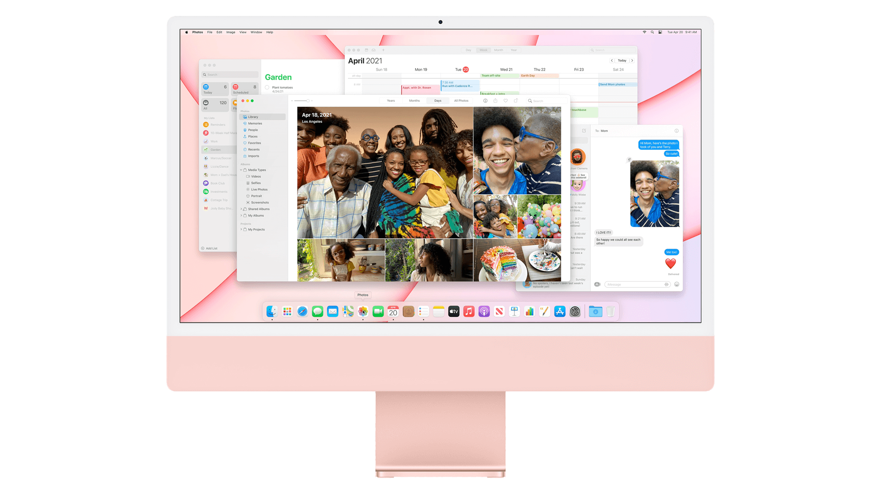Viewport: 880px width, 495px height.
Task: Open Messages app in the Dock
Action: [x=318, y=312]
